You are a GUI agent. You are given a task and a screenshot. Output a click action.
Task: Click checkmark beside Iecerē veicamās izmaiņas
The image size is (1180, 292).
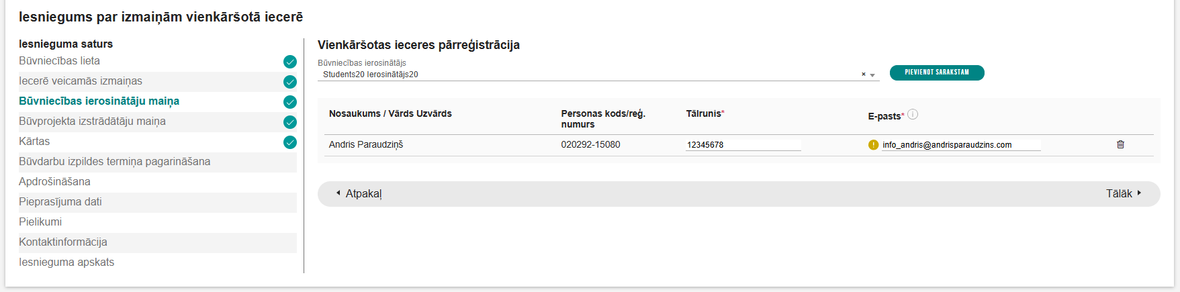[290, 82]
